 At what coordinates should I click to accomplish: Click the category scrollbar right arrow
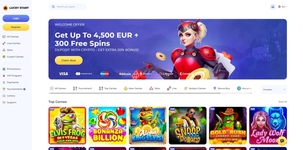click(251, 93)
